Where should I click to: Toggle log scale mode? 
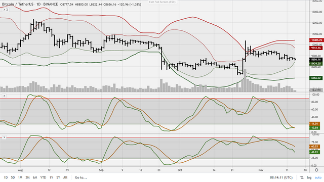point(309,177)
